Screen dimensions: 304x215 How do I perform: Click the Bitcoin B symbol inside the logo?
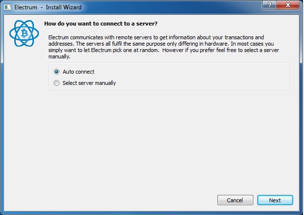click(x=24, y=34)
